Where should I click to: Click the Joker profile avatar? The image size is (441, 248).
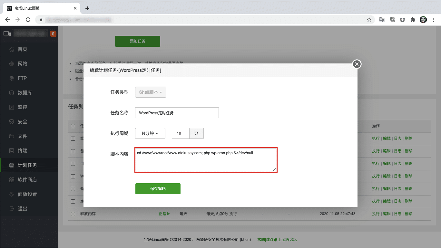(423, 20)
